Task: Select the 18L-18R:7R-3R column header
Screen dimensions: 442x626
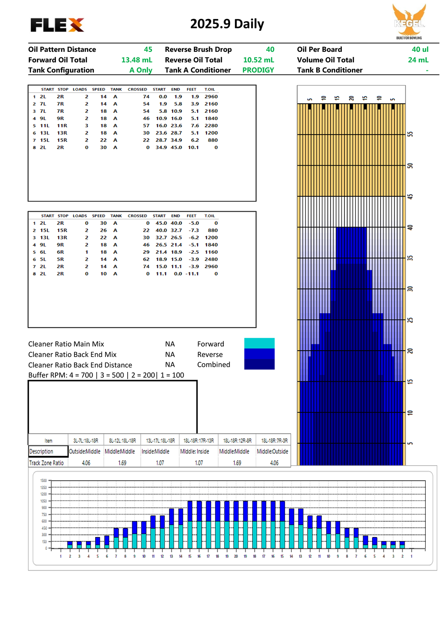Action: point(274,441)
